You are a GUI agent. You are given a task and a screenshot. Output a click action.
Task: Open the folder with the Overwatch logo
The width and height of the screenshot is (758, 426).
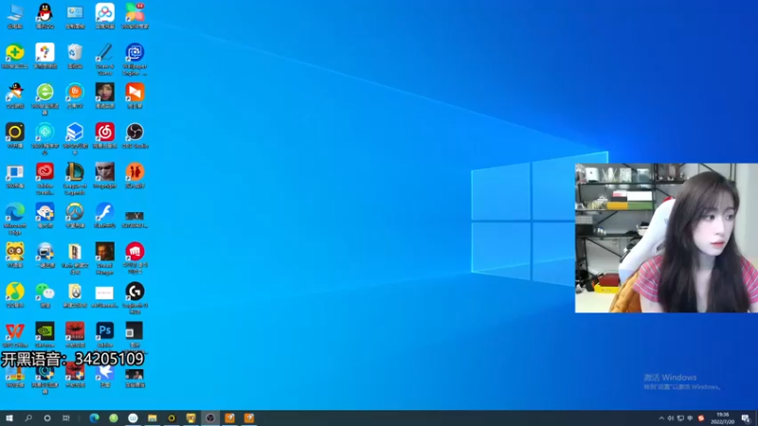pos(75,295)
